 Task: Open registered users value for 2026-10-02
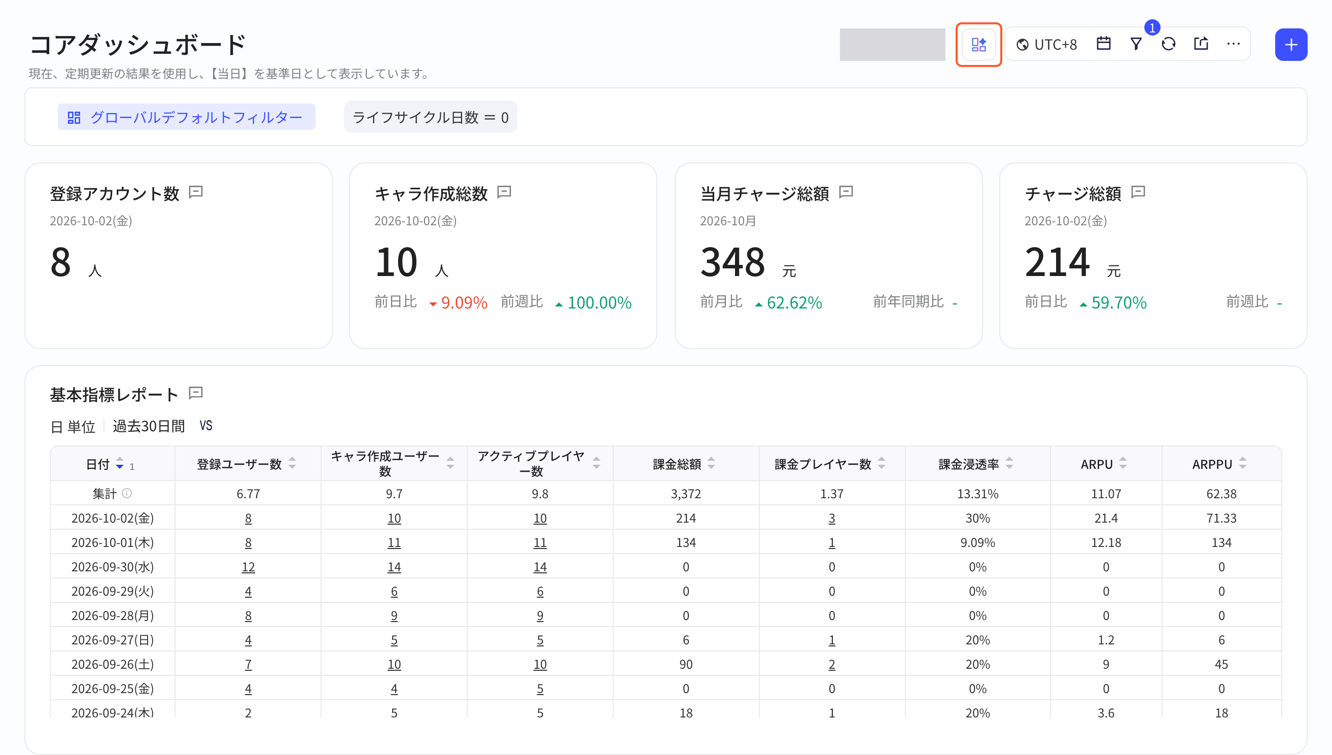point(248,518)
